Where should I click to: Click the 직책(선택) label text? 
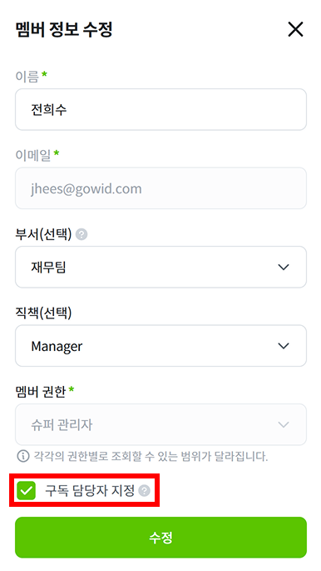43,313
